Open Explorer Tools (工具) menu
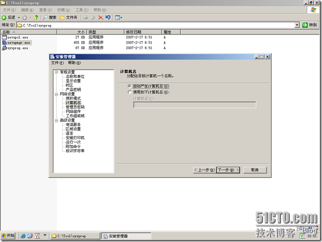 coord(81,10)
